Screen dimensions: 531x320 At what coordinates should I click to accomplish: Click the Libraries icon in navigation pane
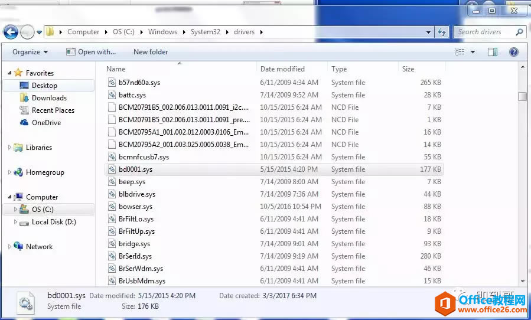coord(18,147)
